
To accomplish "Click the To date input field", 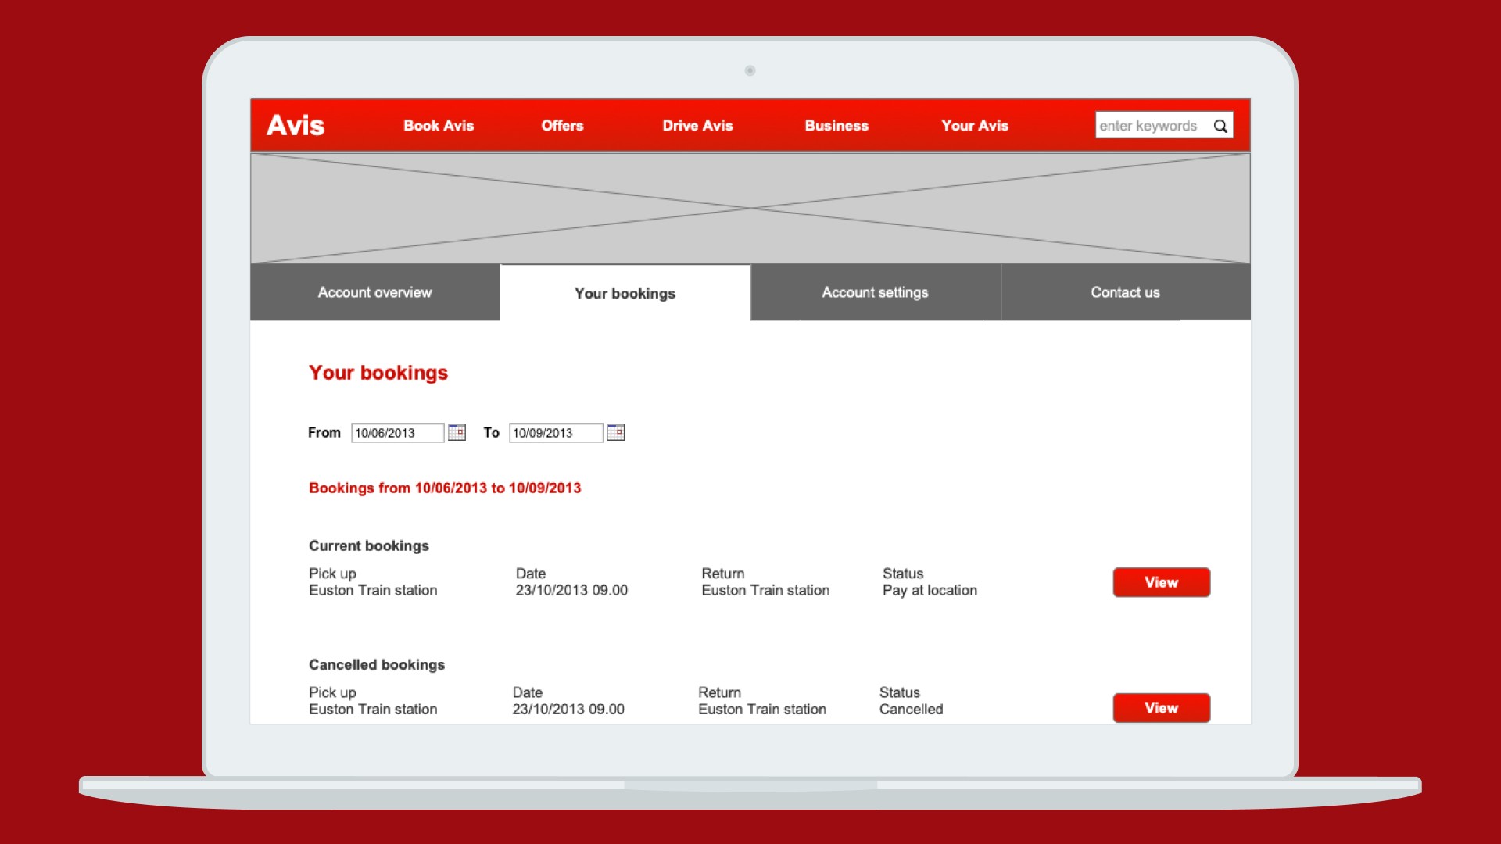I will (555, 433).
